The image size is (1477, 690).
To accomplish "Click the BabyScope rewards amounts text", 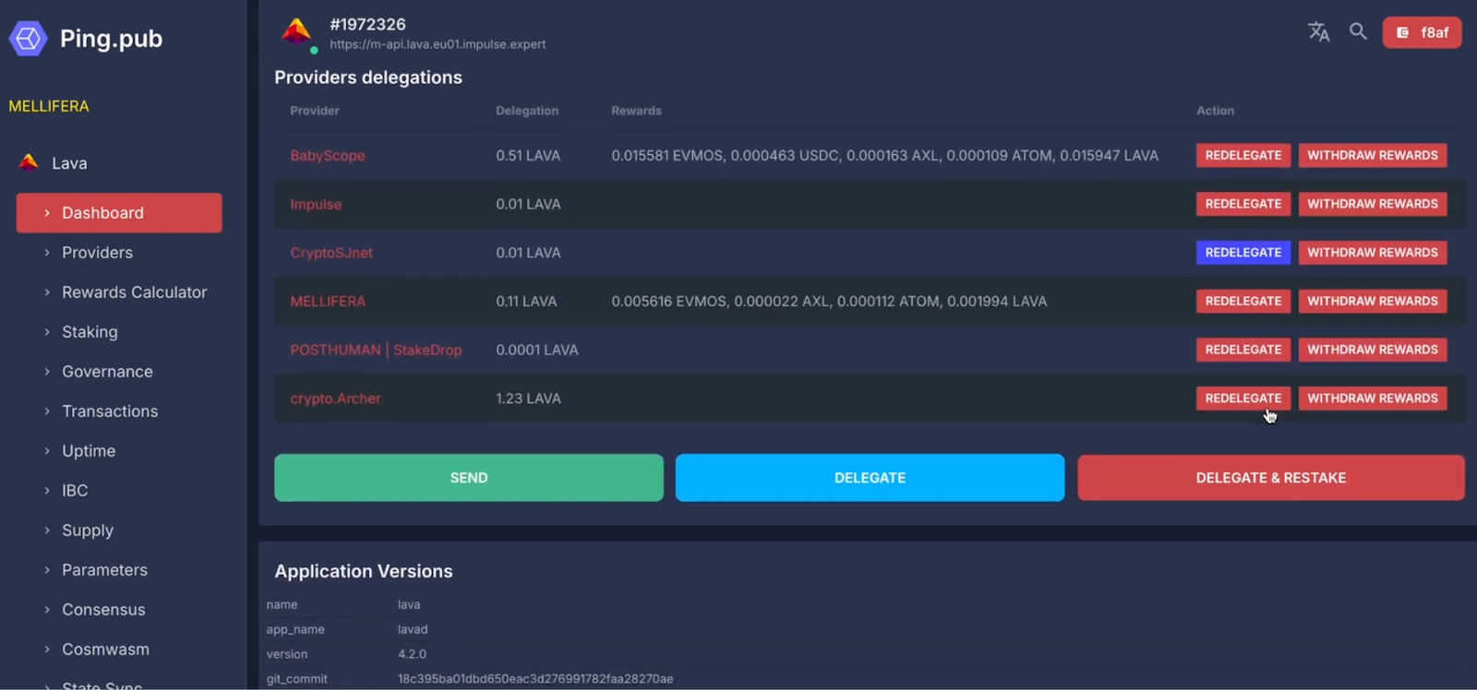I will (884, 156).
